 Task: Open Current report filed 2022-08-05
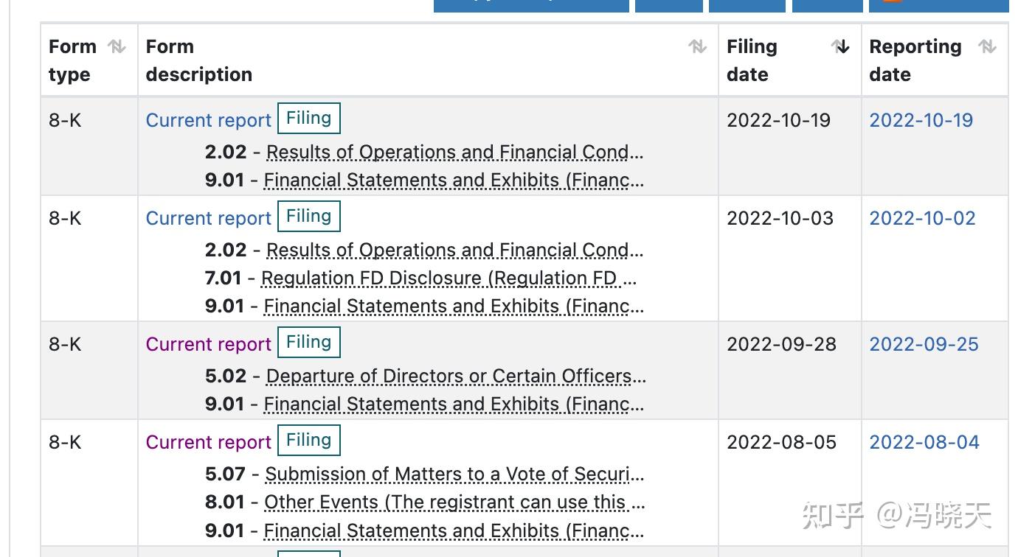tap(209, 443)
